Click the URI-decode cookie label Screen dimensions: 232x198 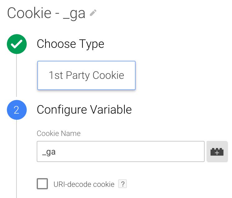pyautogui.click(x=84, y=184)
